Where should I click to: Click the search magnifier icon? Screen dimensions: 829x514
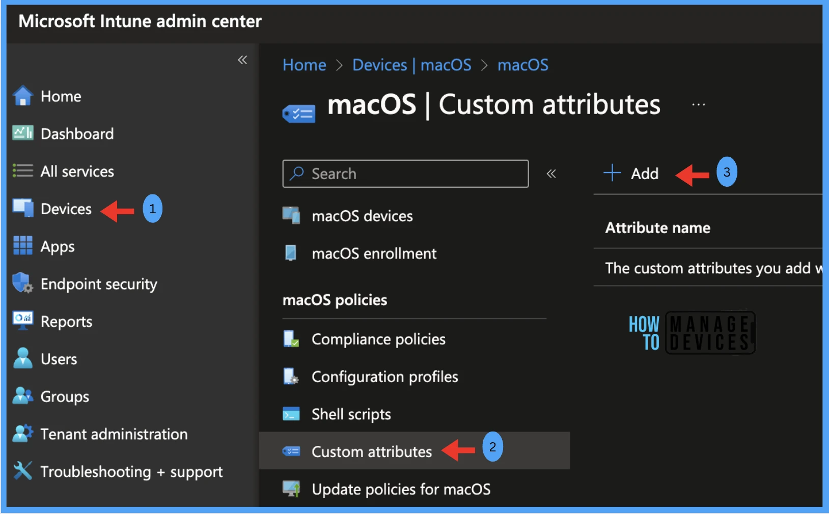(x=296, y=173)
